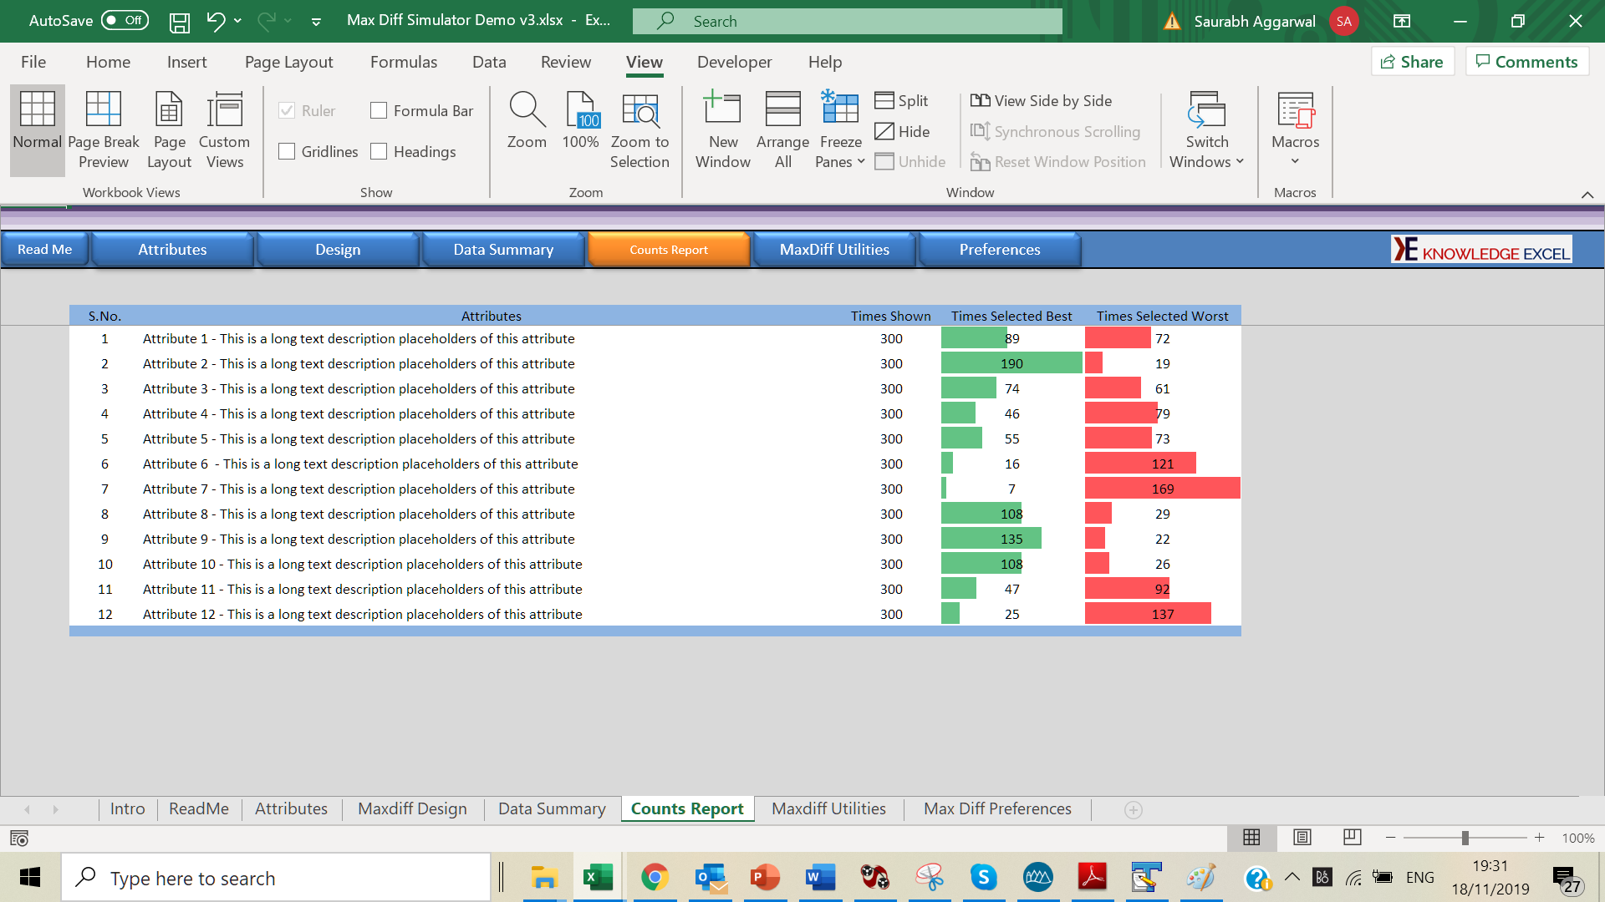Viewport: 1605px width, 902px height.
Task: Switch to Data Summary sheet tab
Action: tap(552, 808)
